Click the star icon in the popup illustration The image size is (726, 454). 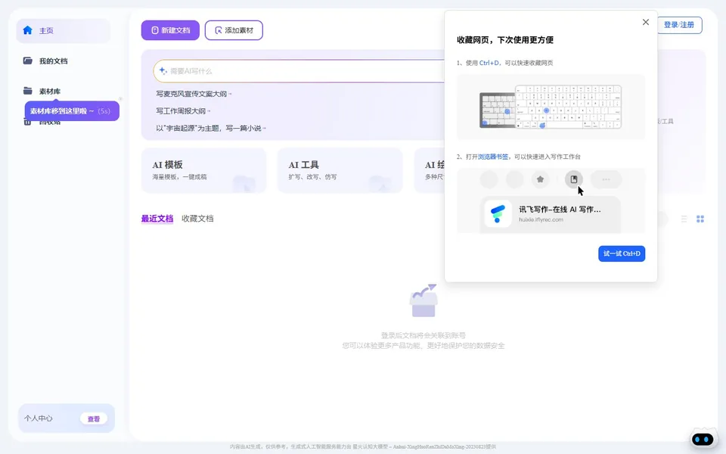(540, 179)
